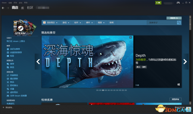The image size is (193, 114).
Task: Click the curators recommendation icon
Action: (x=8, y=52)
